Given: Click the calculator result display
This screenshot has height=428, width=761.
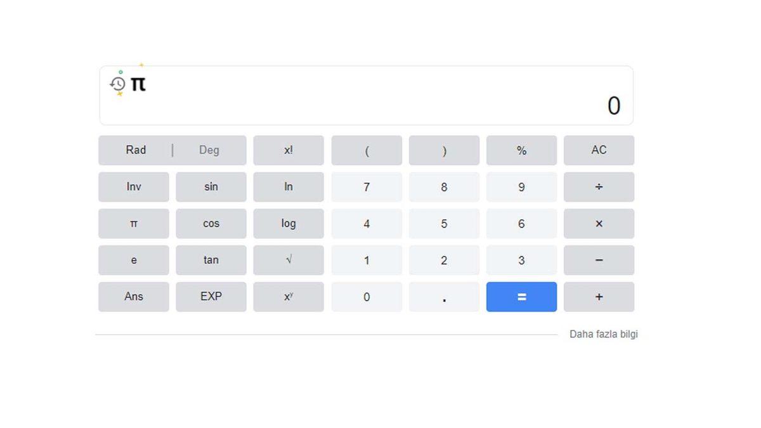Looking at the screenshot, I should [613, 106].
